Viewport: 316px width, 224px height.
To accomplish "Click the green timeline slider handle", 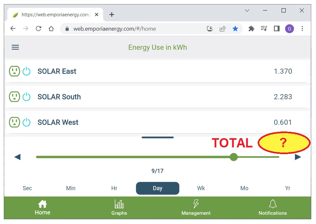I will [x=234, y=157].
